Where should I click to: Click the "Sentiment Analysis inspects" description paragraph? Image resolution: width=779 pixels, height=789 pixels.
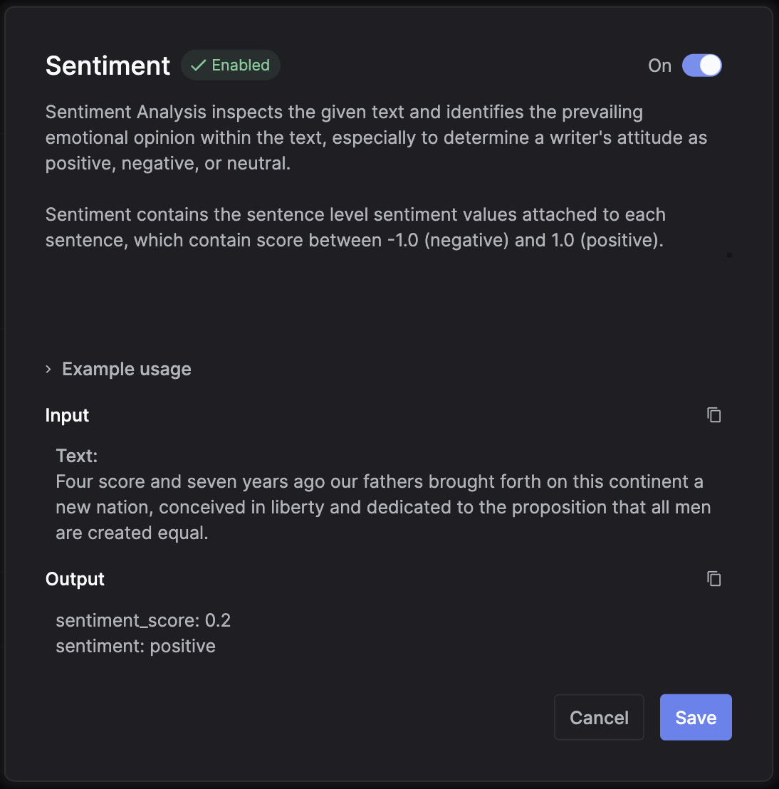(376, 137)
